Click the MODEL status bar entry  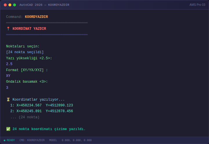pyautogui.click(x=53, y=140)
